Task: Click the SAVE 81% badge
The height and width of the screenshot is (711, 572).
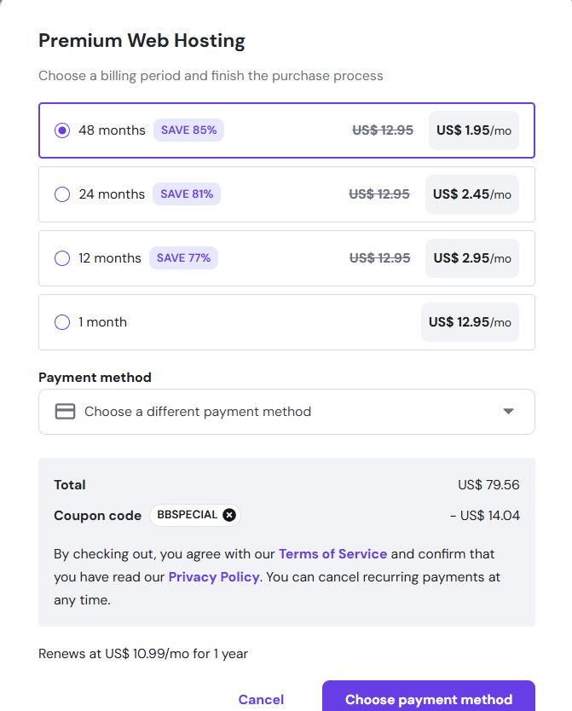Action: click(x=187, y=194)
